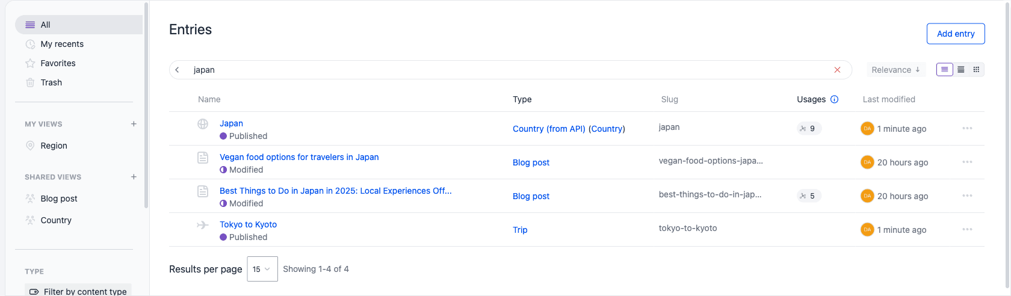Switch to compact list view
Viewport: 1011px width, 296px height.
[961, 70]
